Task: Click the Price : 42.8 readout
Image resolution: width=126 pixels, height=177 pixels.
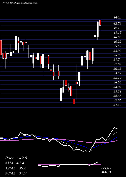Action: point(16,158)
